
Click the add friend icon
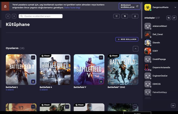point(174,18)
